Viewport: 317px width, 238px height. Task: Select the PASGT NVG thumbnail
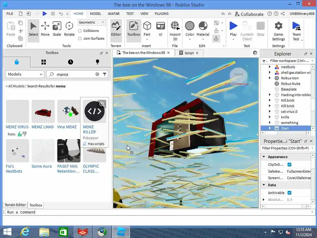[x=69, y=151]
